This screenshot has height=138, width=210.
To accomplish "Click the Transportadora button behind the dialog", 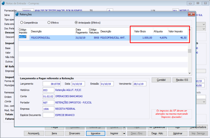I will [198, 127].
